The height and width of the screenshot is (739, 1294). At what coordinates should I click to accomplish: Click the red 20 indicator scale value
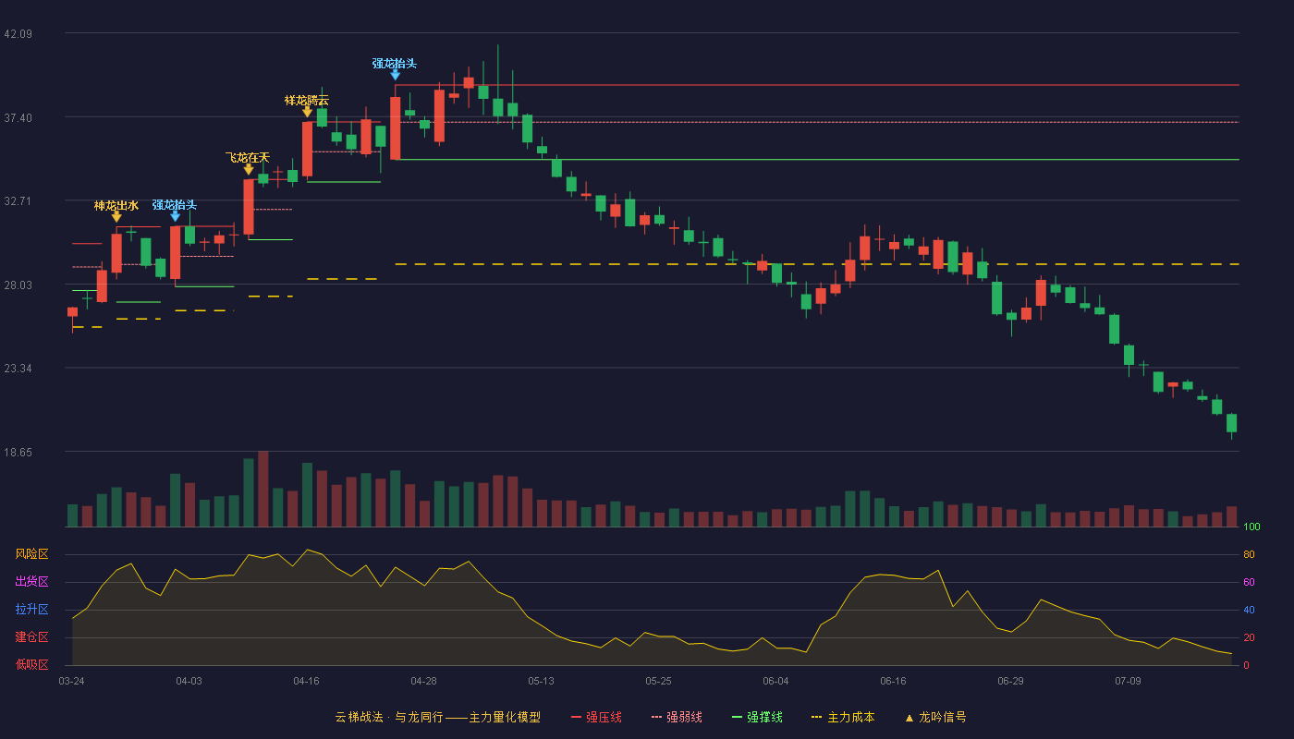1249,638
